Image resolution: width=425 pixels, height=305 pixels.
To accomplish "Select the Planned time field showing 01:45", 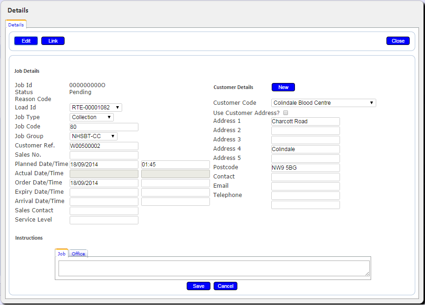I will click(176, 165).
